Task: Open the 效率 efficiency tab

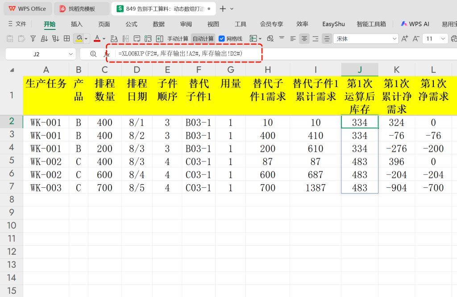Action: [x=302, y=24]
